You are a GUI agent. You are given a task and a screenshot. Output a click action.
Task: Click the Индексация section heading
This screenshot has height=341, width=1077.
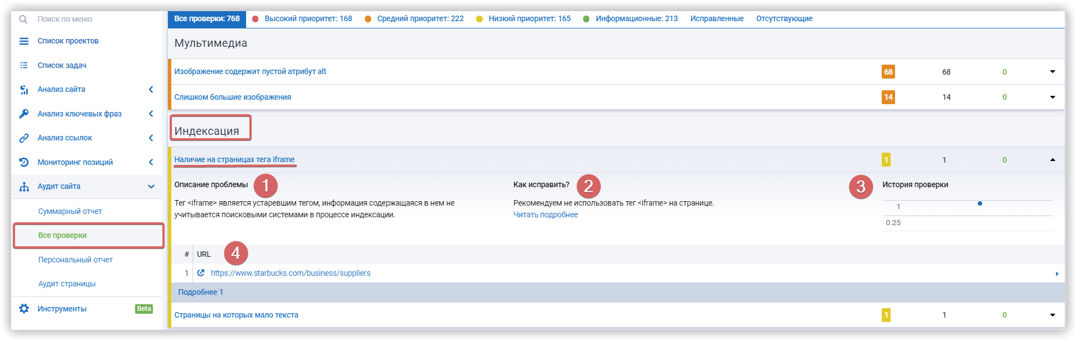[206, 131]
